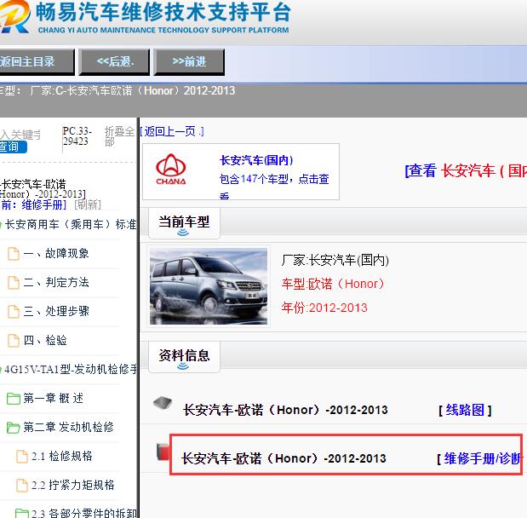
Task: Open the 返回上一页 link
Action: [x=172, y=131]
